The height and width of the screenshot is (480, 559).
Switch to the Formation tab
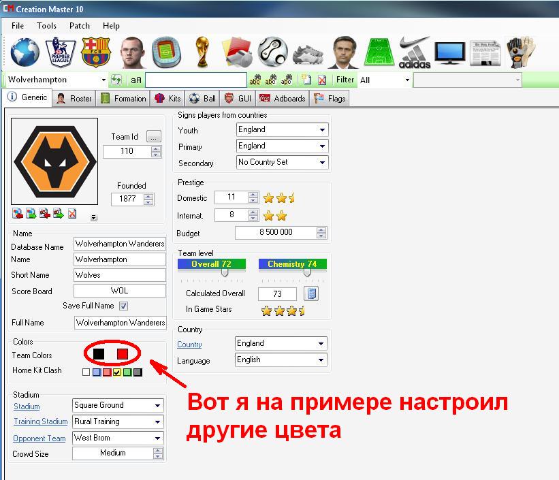click(123, 99)
